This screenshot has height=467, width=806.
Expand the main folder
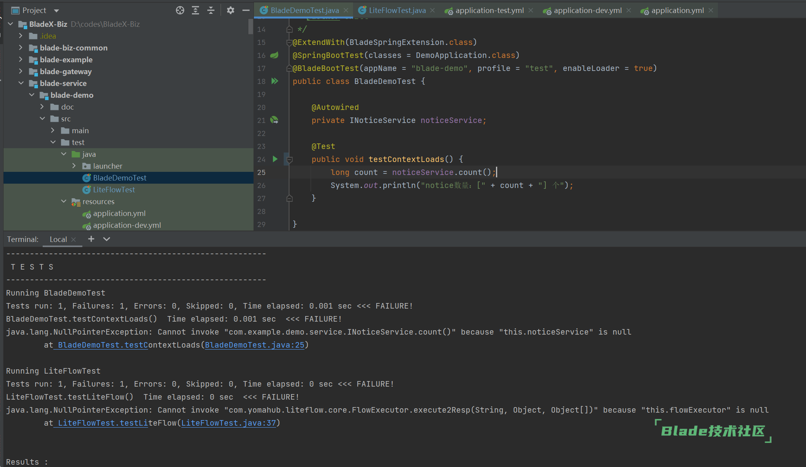pos(53,130)
